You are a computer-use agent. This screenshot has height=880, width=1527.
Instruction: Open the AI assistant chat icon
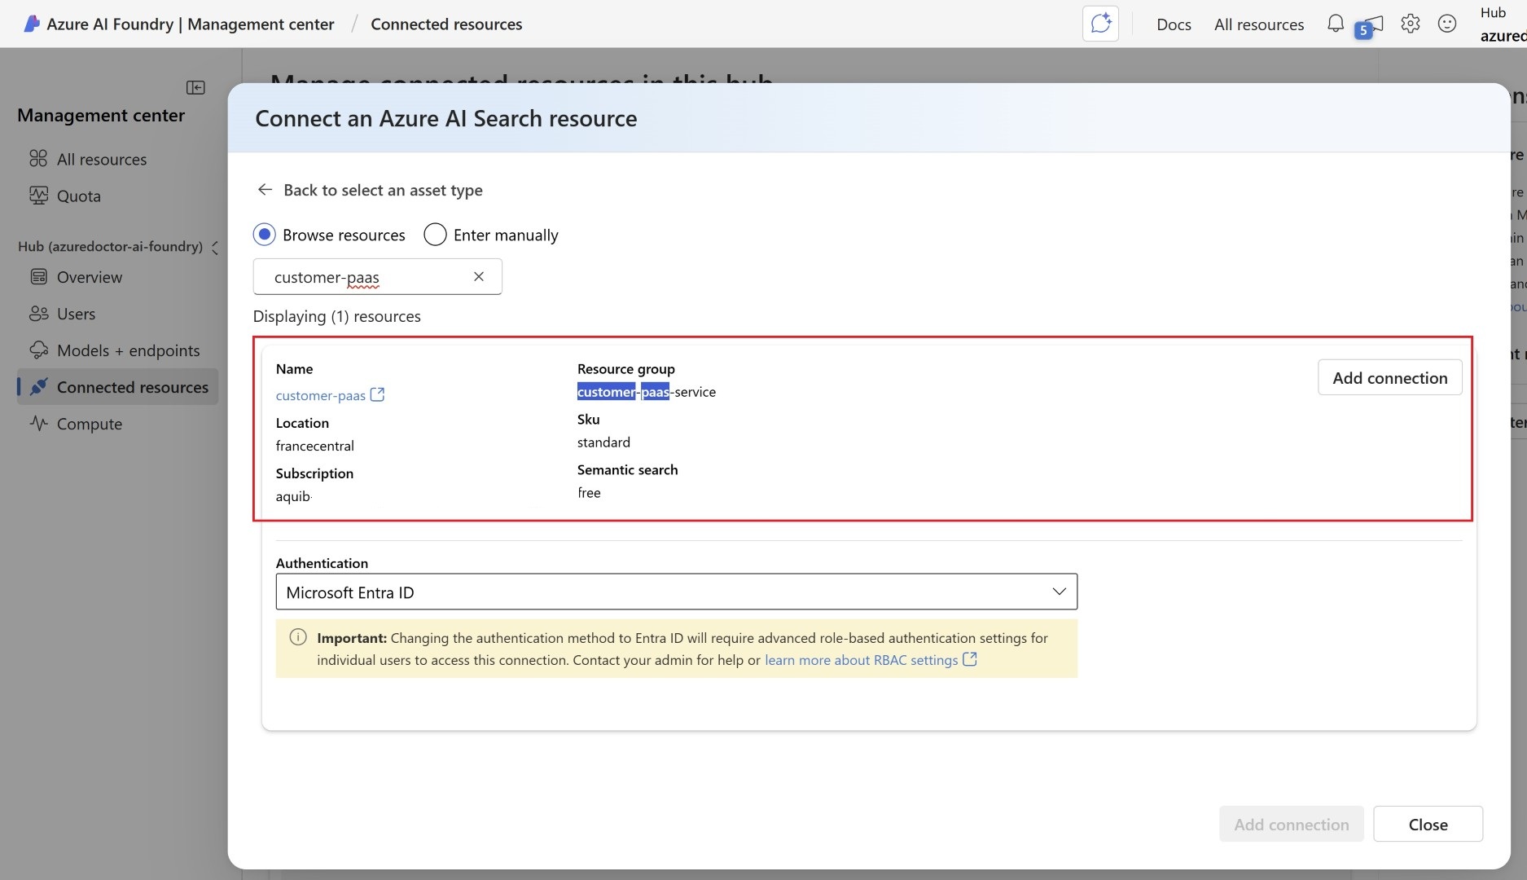pyautogui.click(x=1100, y=24)
